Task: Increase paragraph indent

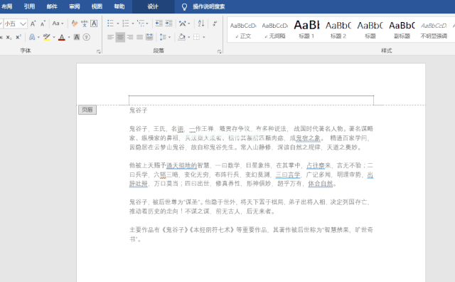Action: tap(169, 23)
